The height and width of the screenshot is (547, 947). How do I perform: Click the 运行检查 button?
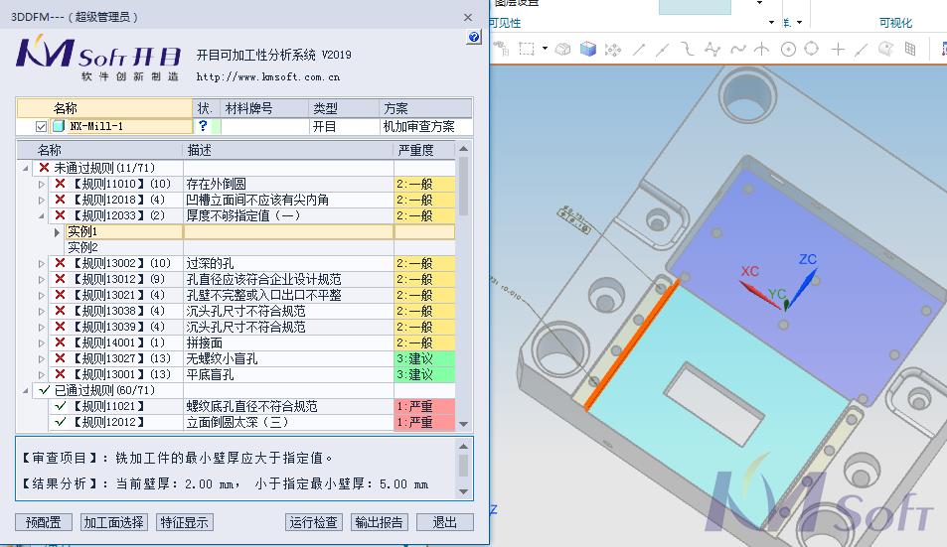click(313, 522)
